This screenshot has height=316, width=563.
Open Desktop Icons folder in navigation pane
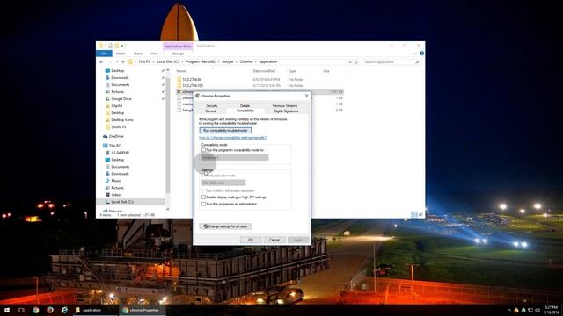pos(122,120)
